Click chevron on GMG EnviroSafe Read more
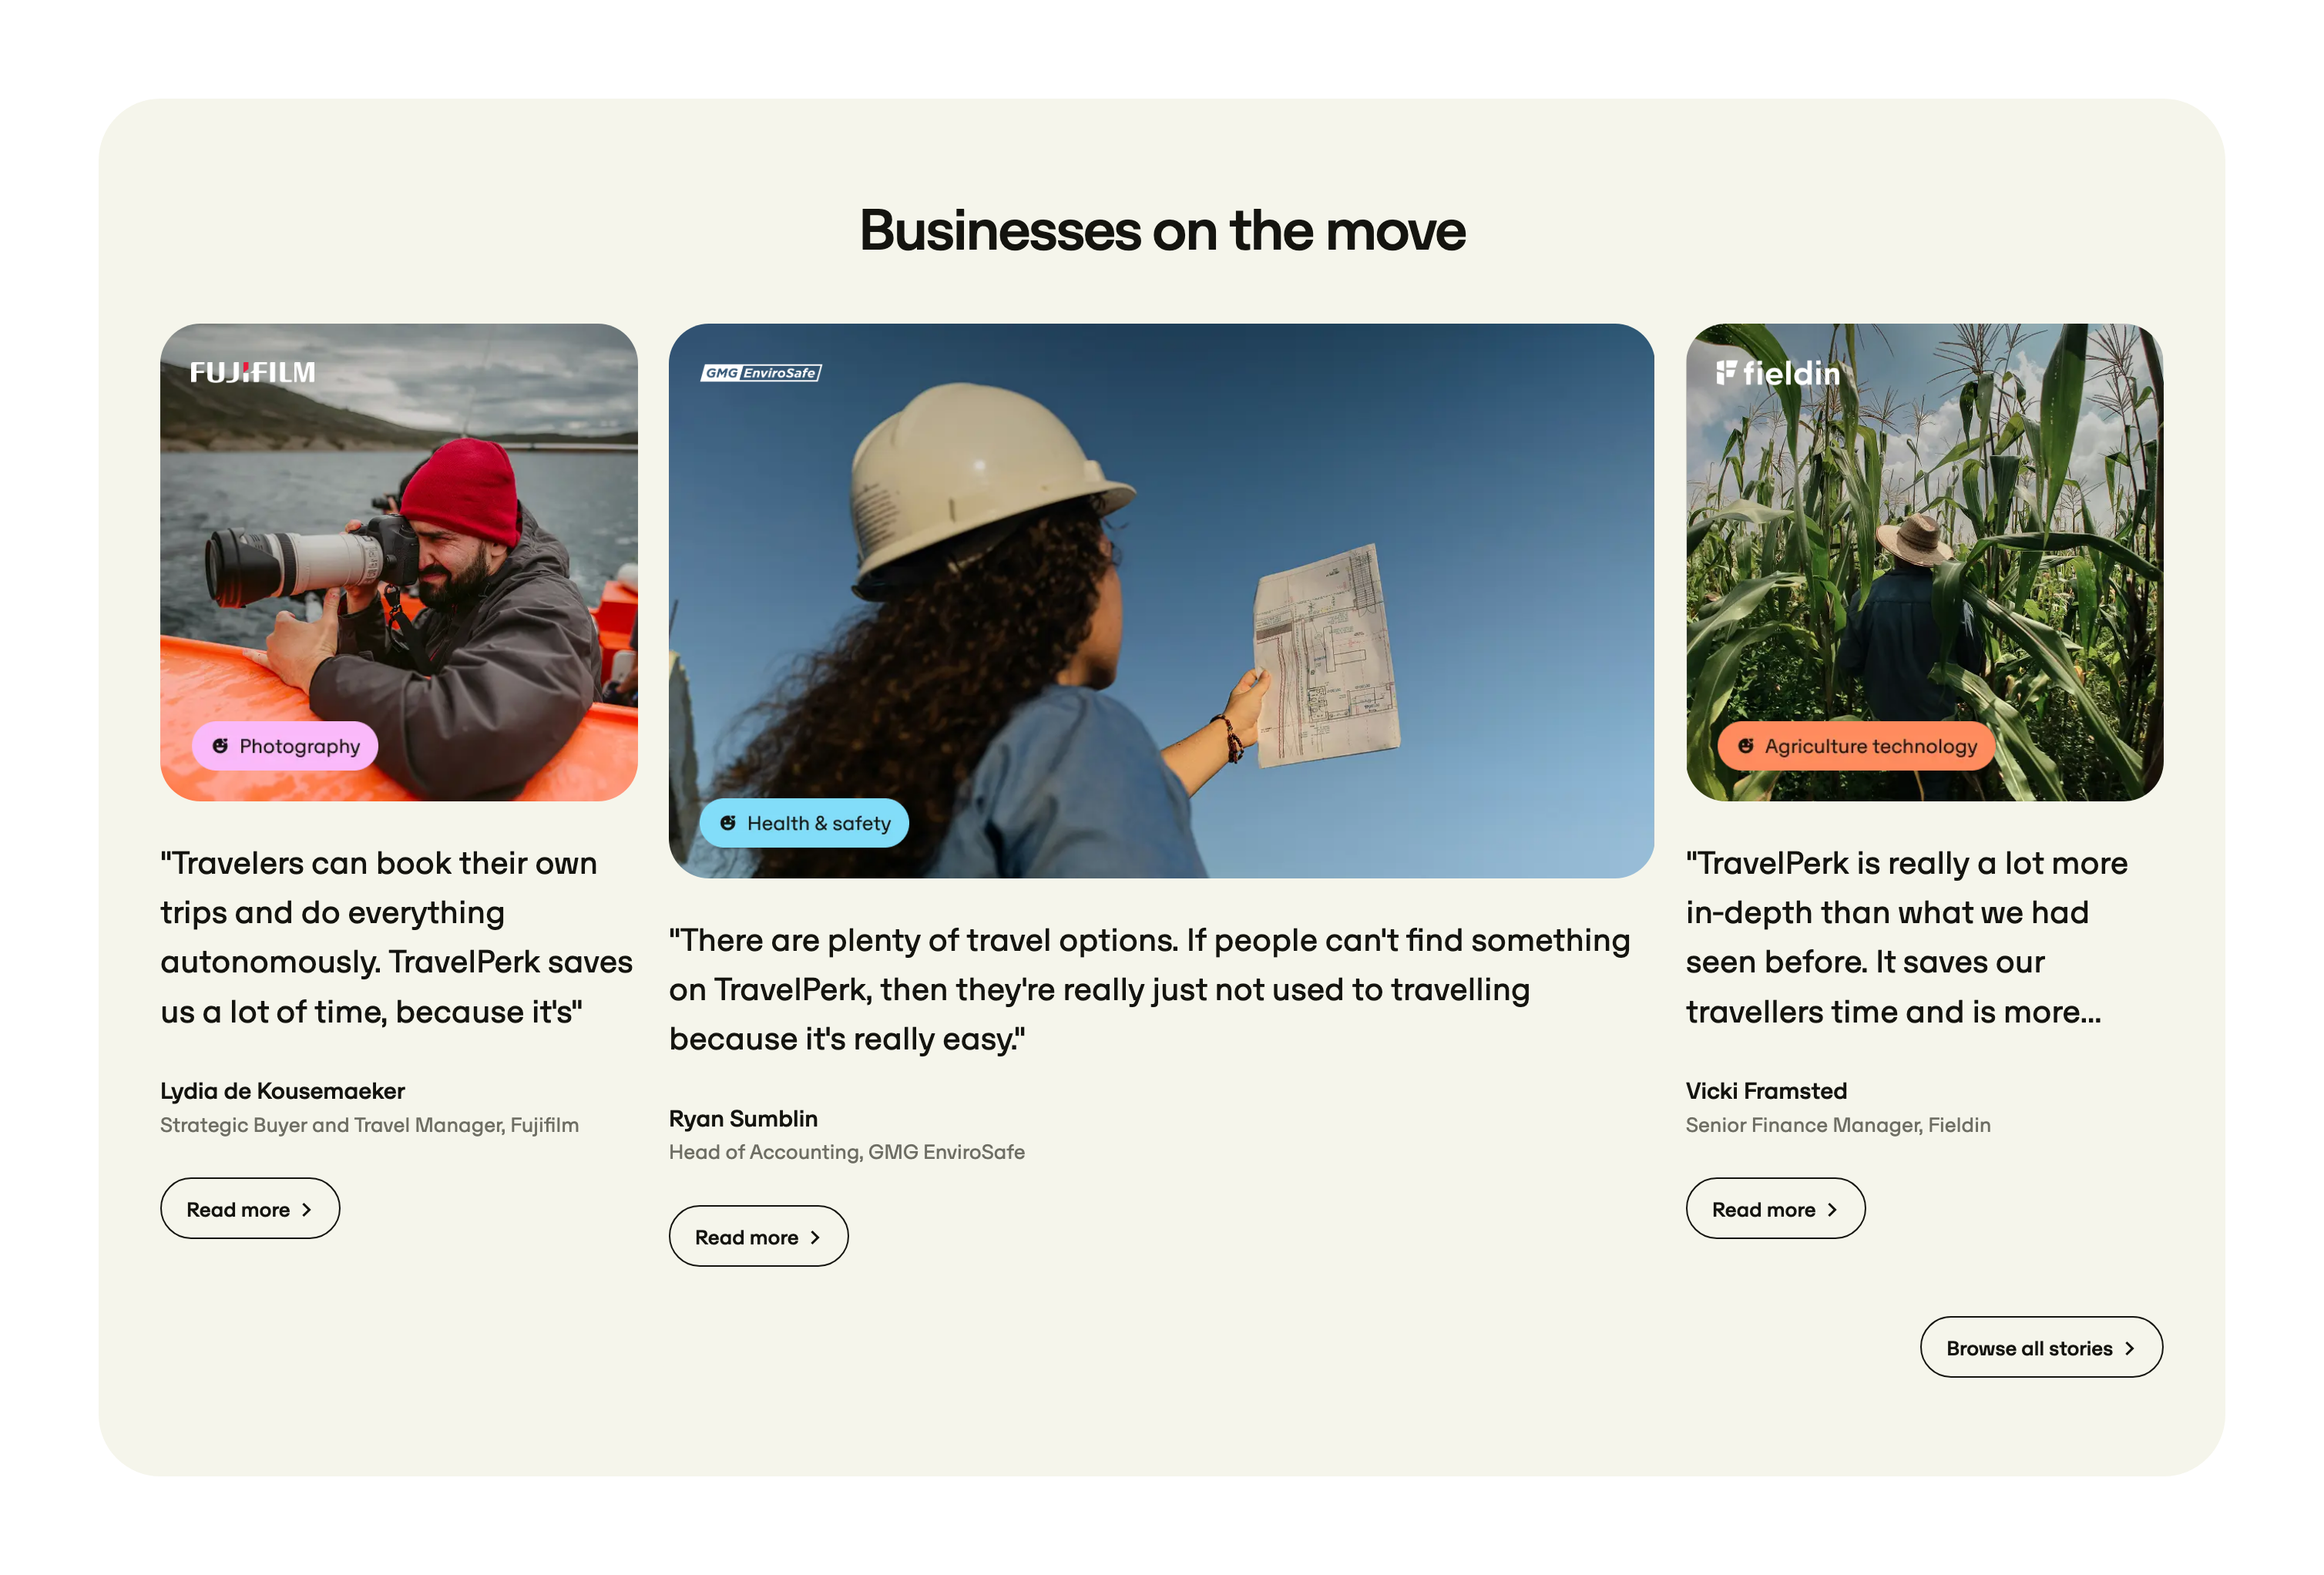Screen dimensions: 2324x1575 [x=815, y=1238]
